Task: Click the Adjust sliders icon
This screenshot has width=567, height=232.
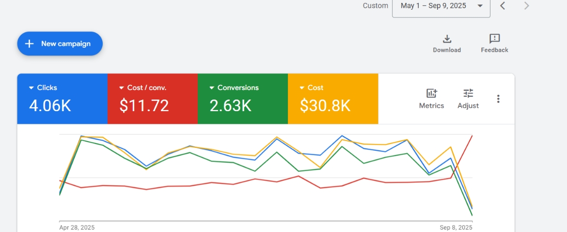Action: pyautogui.click(x=468, y=94)
